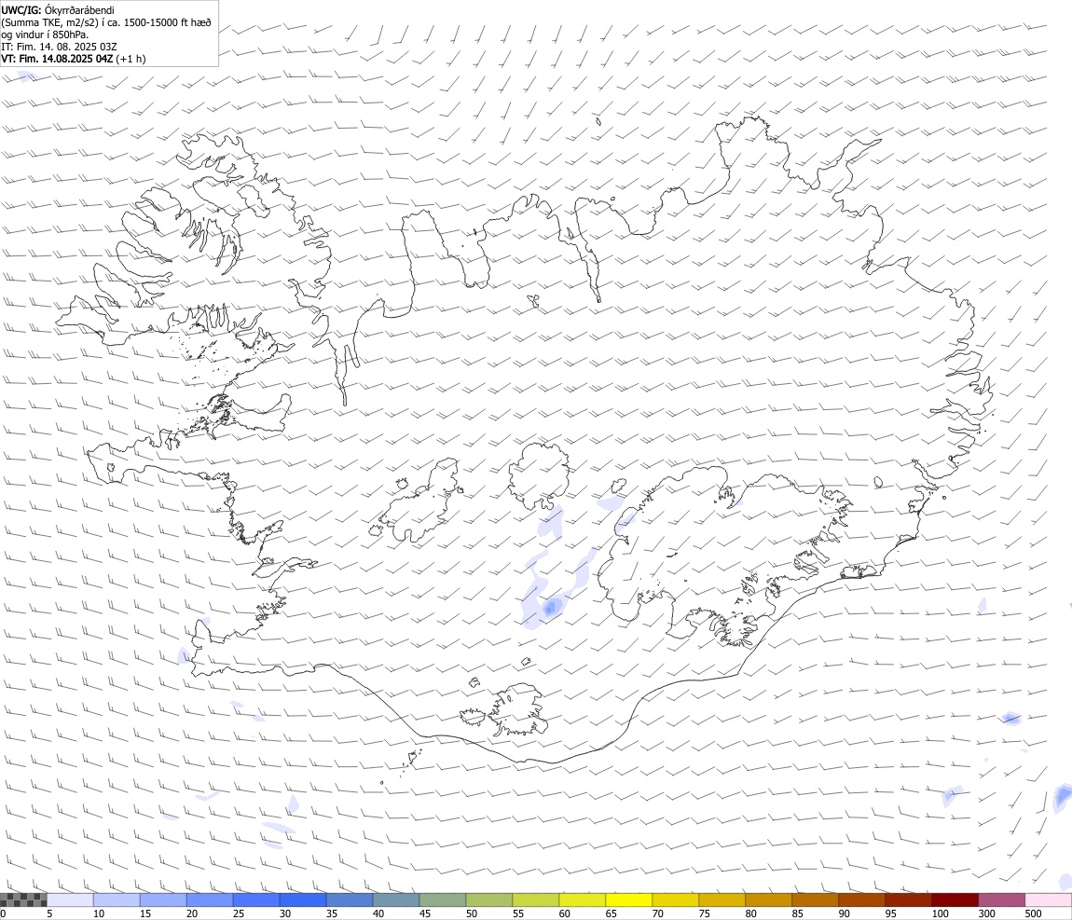
Task: Click the legend swatch between 60 and 65
Action: click(x=583, y=899)
